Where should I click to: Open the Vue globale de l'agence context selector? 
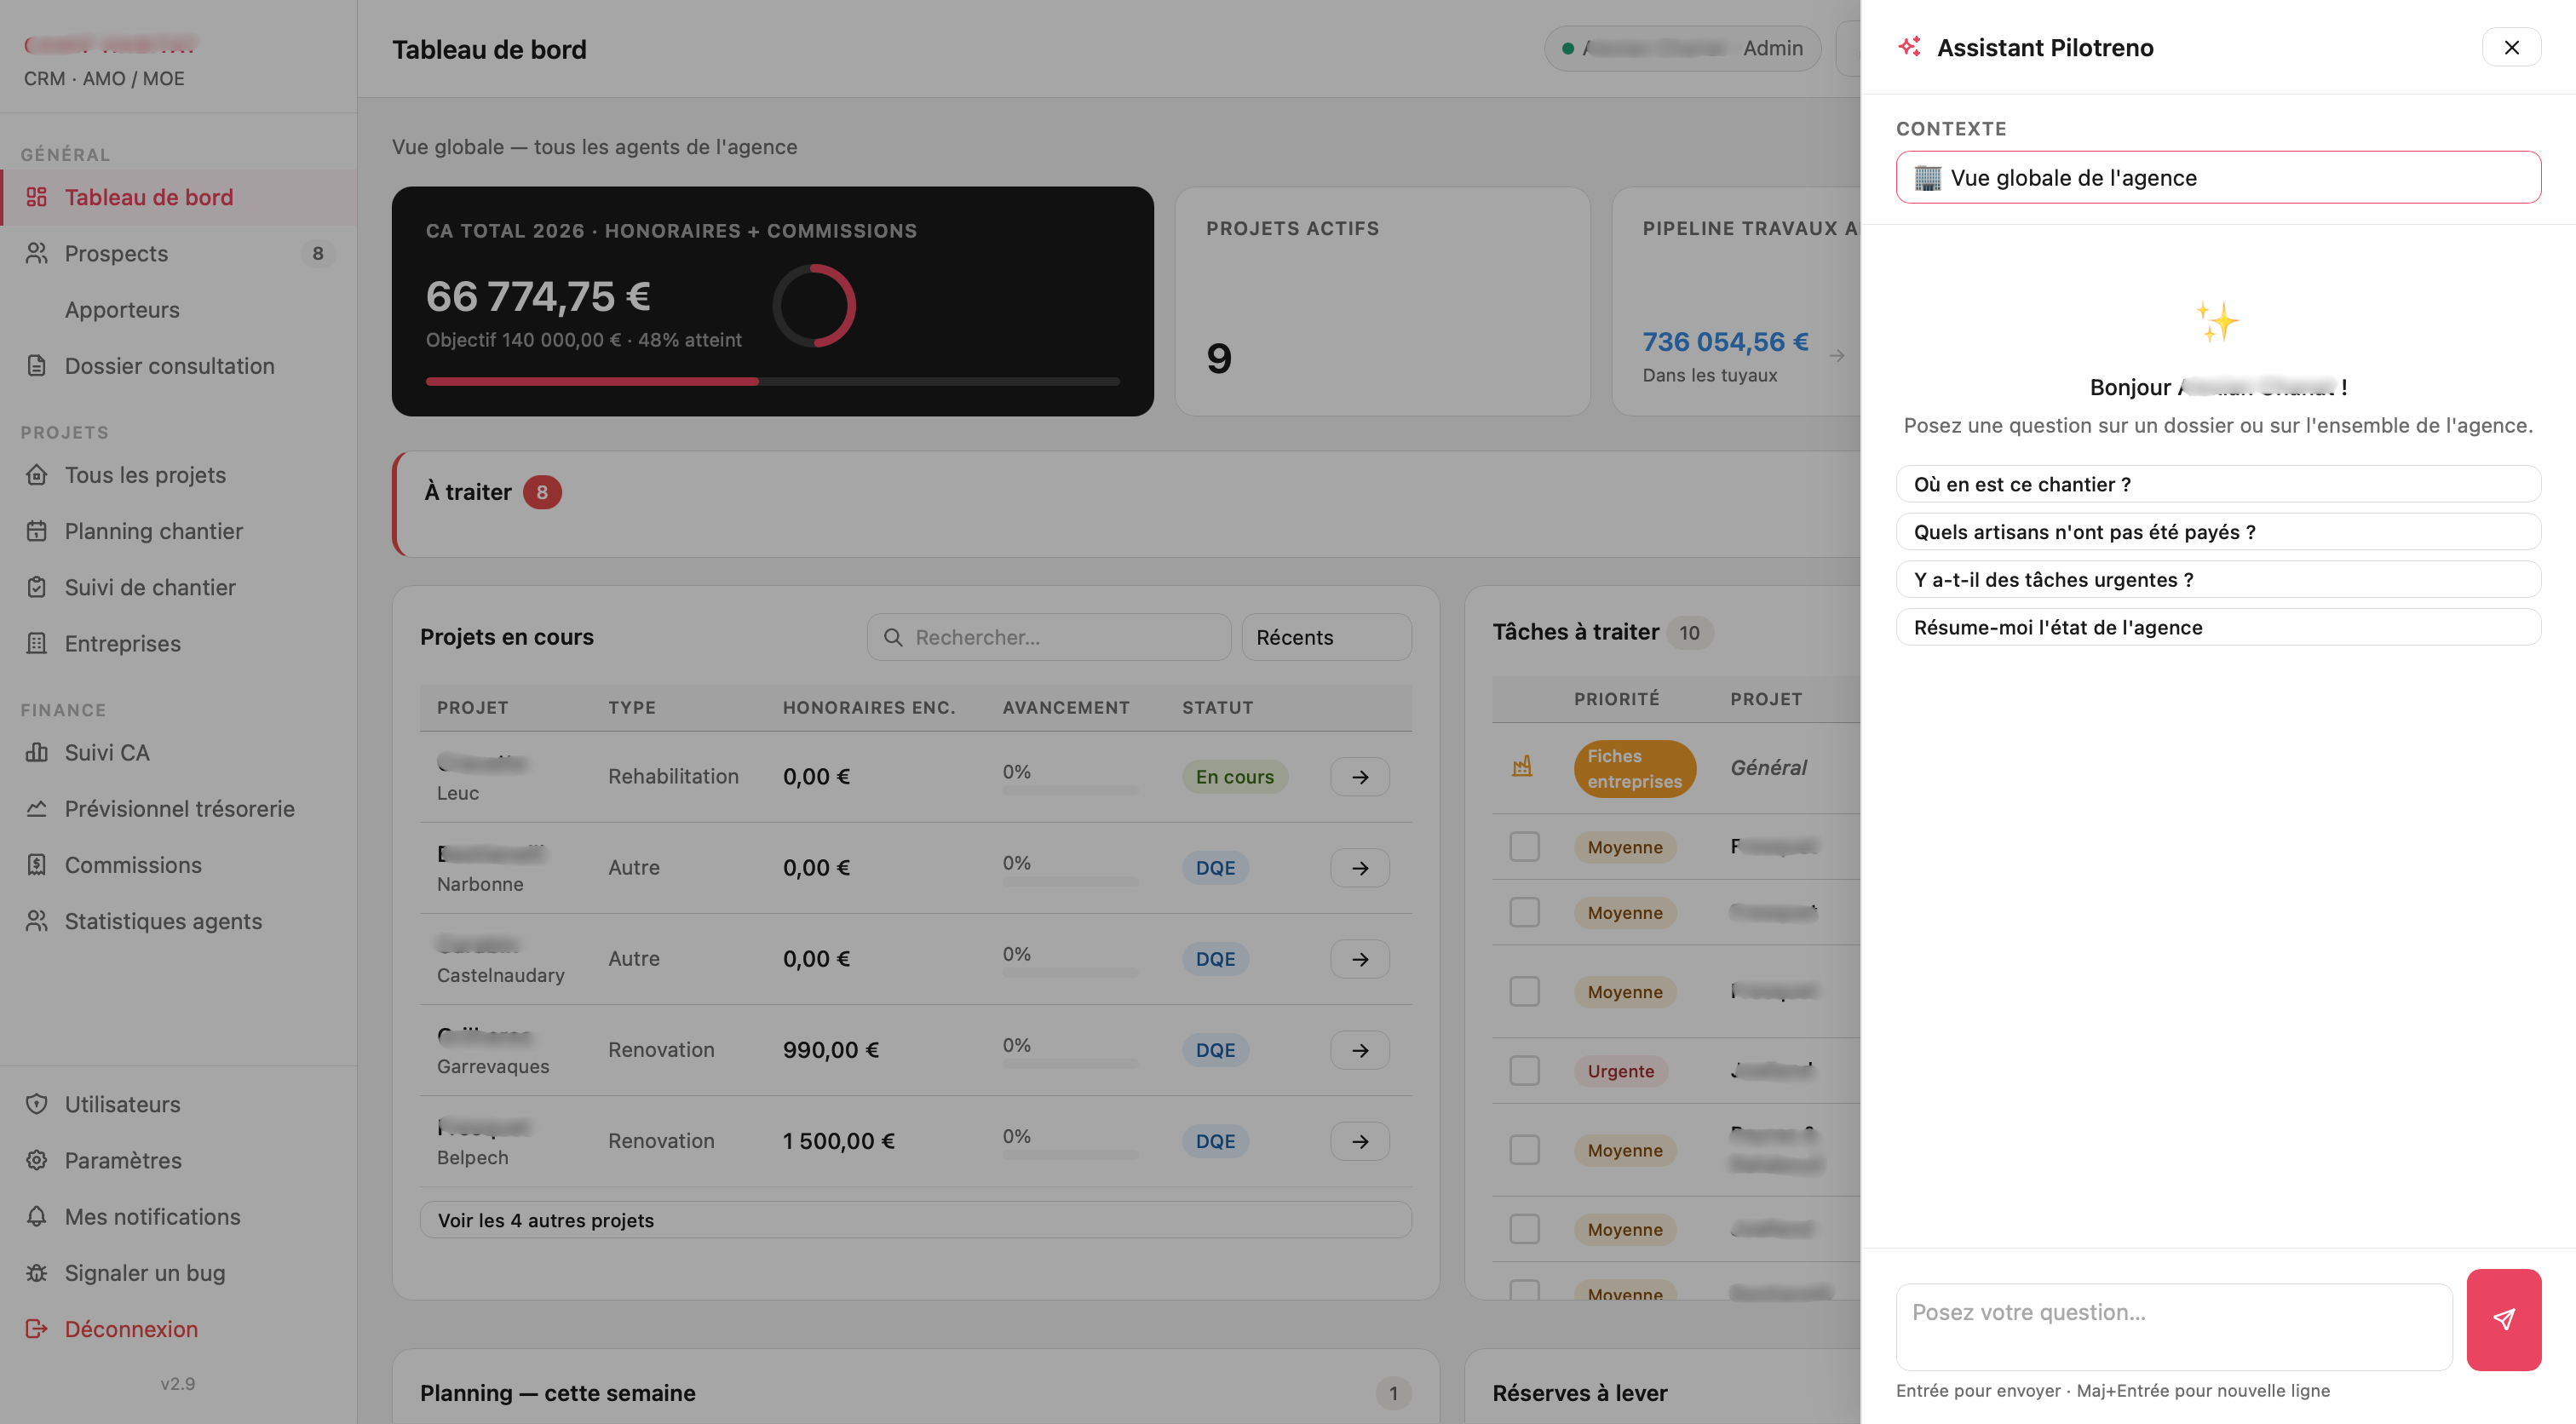pos(2218,177)
